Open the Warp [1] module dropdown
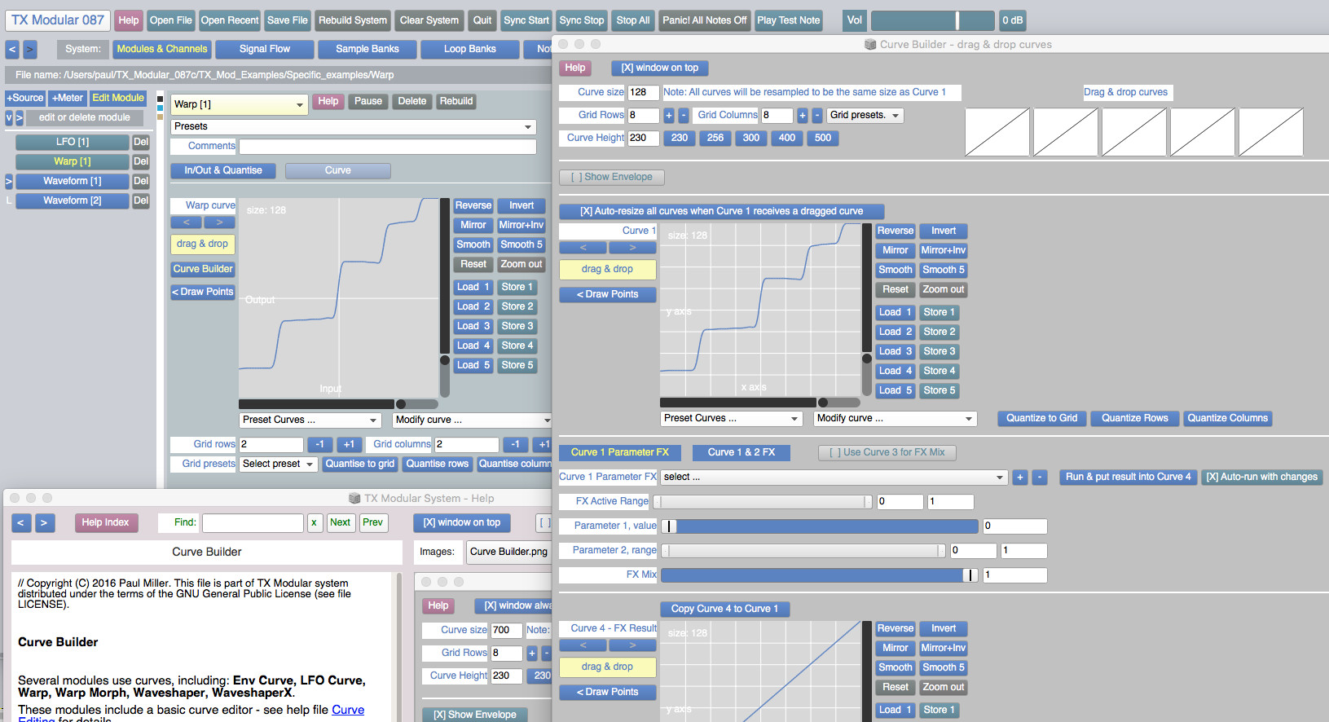The width and height of the screenshot is (1329, 722). [x=240, y=104]
